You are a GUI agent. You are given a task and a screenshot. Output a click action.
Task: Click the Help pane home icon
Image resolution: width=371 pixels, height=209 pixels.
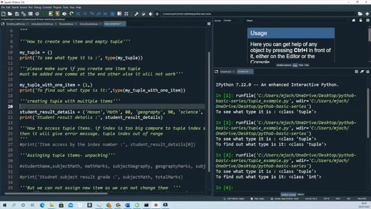(x=354, y=21)
